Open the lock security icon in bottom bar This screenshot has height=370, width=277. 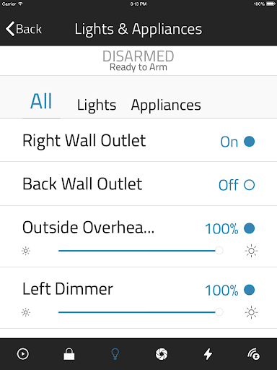coord(69,354)
